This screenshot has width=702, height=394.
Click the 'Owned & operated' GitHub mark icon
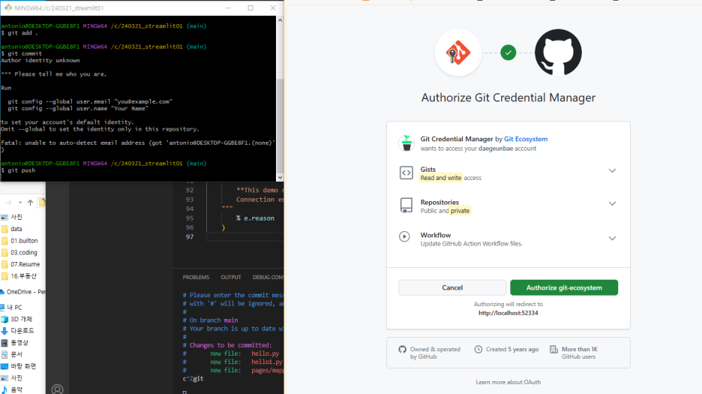click(x=403, y=349)
